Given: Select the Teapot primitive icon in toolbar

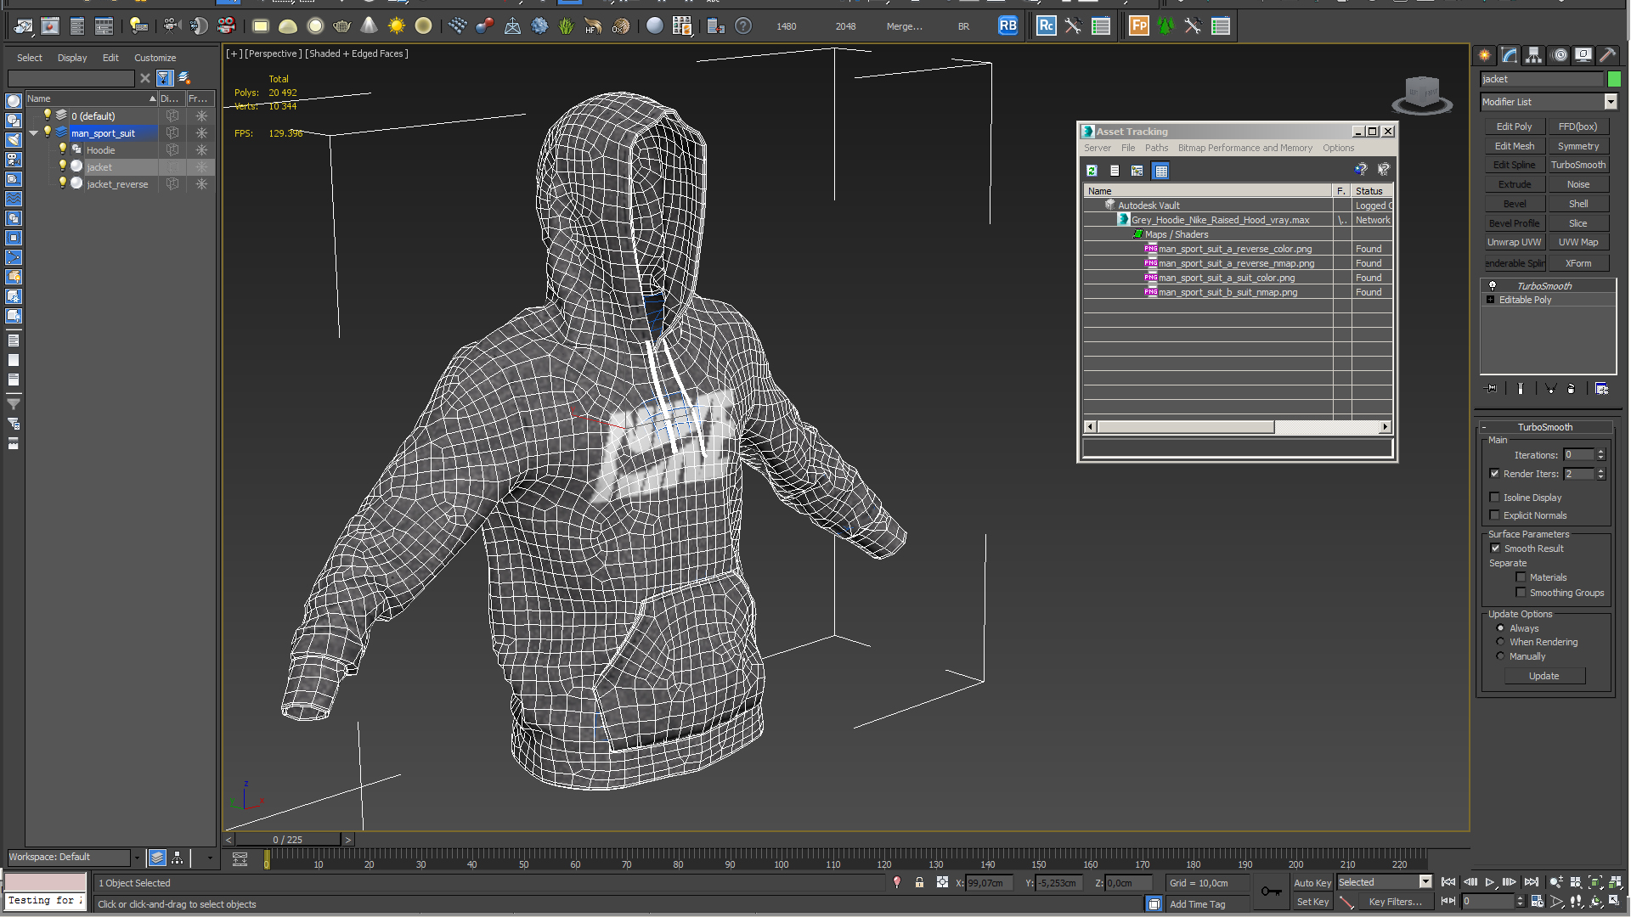Looking at the screenshot, I should click(x=342, y=26).
